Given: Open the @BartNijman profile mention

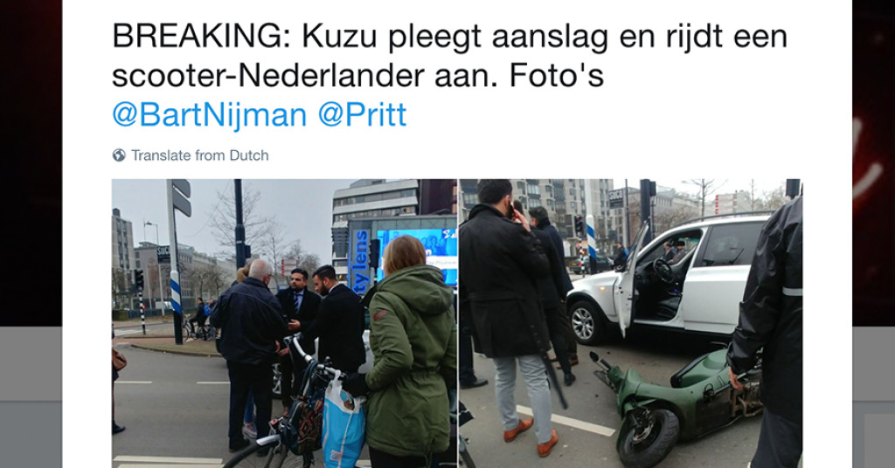Looking at the screenshot, I should pyautogui.click(x=210, y=114).
